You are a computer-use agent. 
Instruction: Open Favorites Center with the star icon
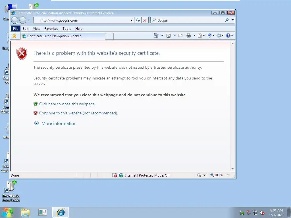(14, 36)
